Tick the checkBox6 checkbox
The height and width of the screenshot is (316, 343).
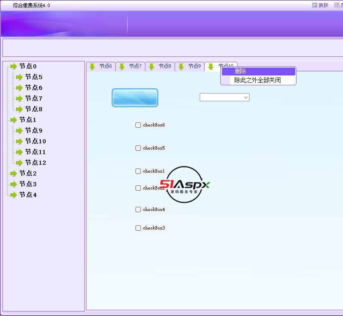click(x=138, y=125)
